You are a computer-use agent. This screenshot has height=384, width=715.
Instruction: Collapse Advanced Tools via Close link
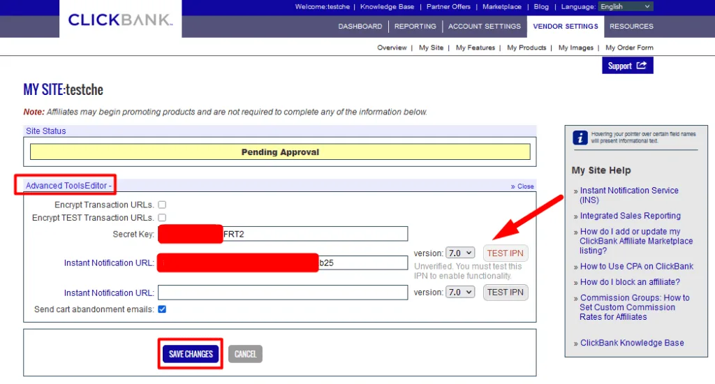point(522,186)
